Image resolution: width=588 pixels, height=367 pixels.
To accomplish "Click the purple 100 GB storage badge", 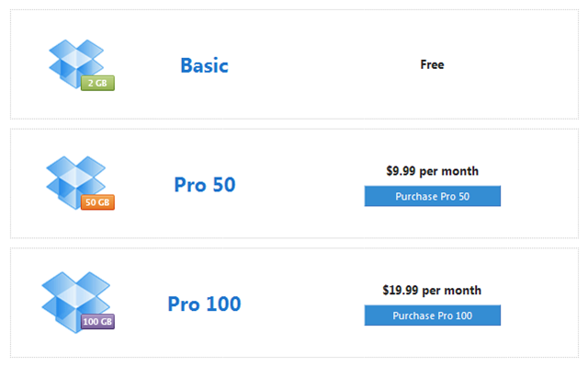I will 97,321.
